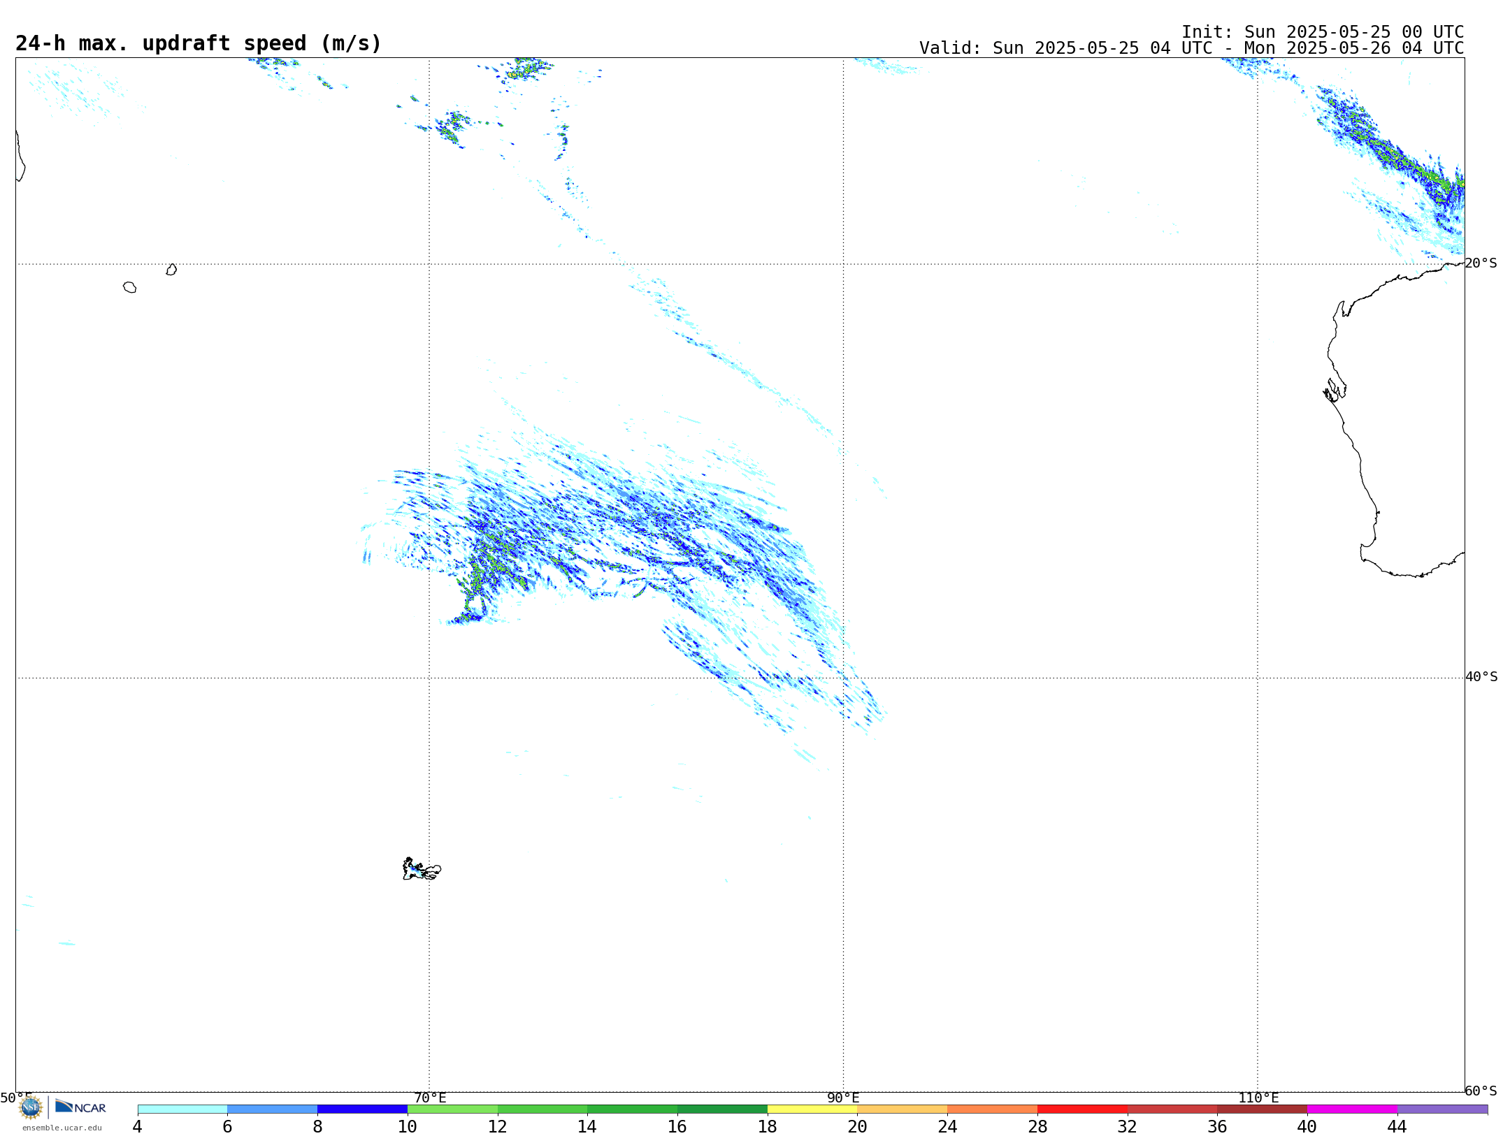Click the 20°S latitude label

(1481, 263)
